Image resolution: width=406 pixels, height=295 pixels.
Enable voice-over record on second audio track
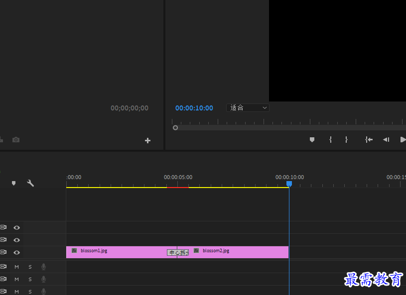point(43,279)
